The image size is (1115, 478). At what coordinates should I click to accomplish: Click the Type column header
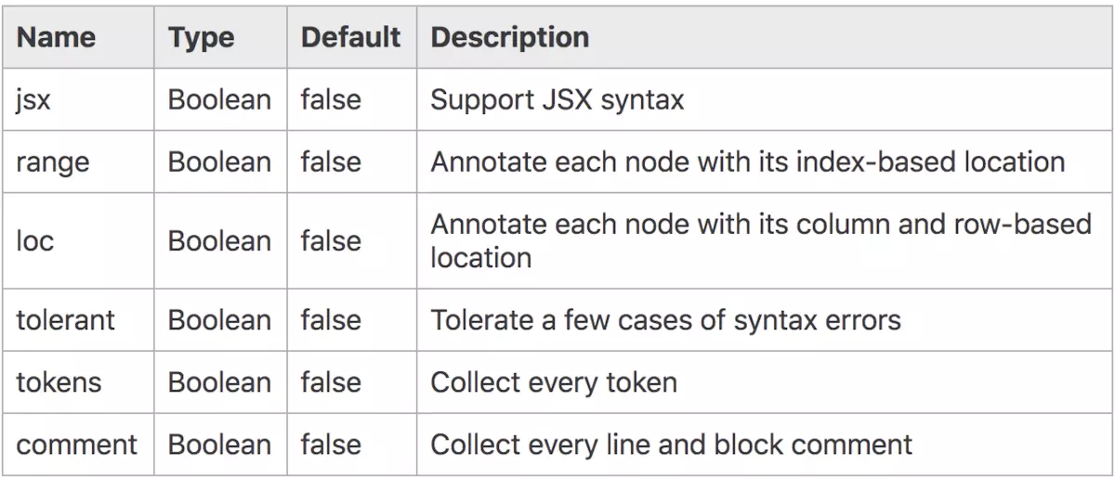click(x=199, y=37)
